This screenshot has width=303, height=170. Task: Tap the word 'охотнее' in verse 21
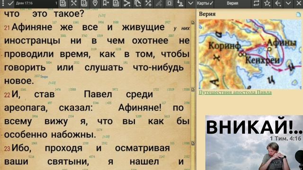coord(150,41)
